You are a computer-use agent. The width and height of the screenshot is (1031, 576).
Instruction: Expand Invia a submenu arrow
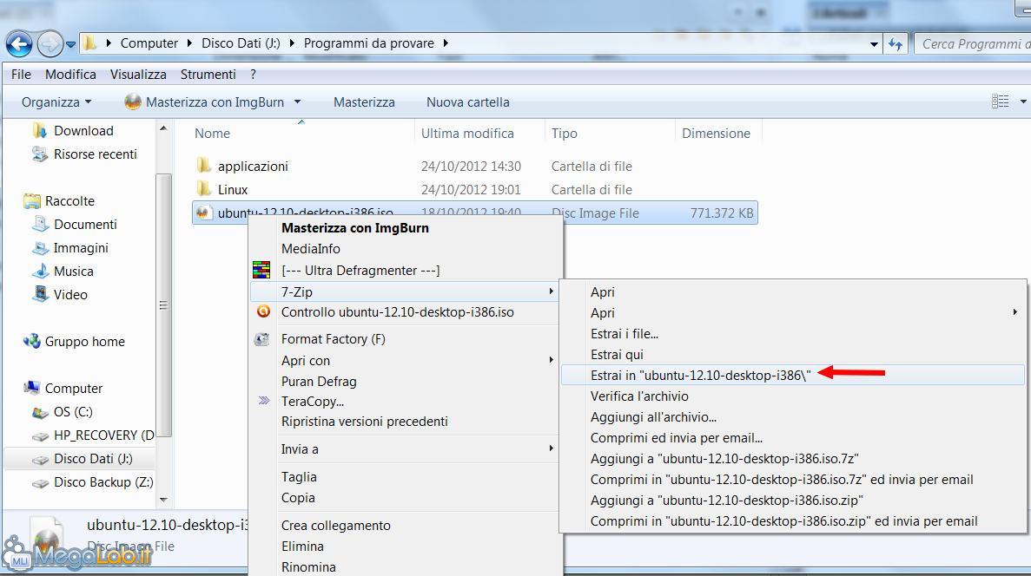[x=551, y=448]
